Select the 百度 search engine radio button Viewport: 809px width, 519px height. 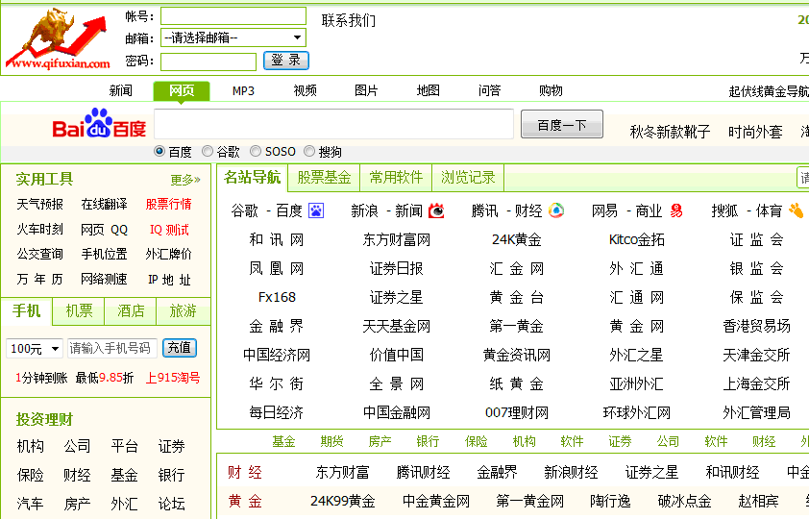pyautogui.click(x=159, y=151)
